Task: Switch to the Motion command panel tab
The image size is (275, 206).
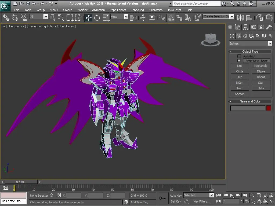Action: 254,27
